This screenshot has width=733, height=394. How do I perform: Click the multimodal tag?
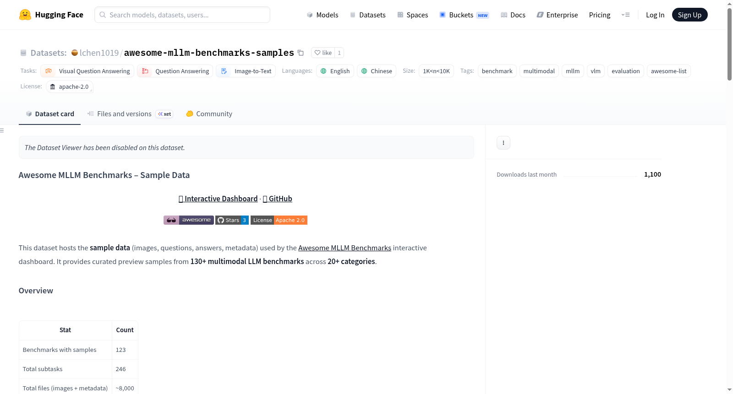tap(539, 71)
